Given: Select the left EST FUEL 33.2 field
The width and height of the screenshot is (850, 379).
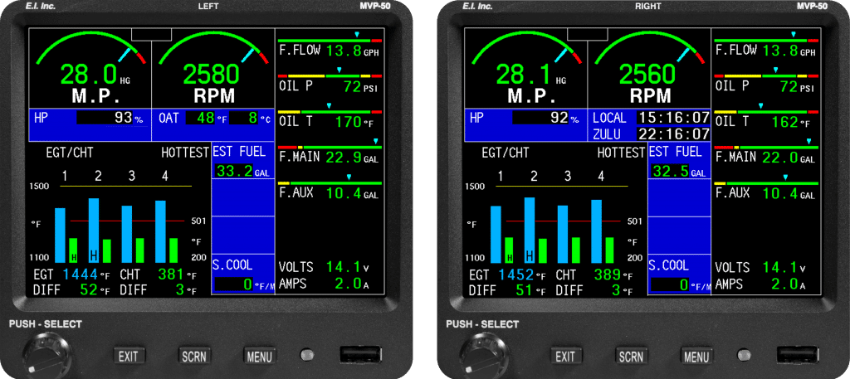Looking at the screenshot, I should (242, 172).
